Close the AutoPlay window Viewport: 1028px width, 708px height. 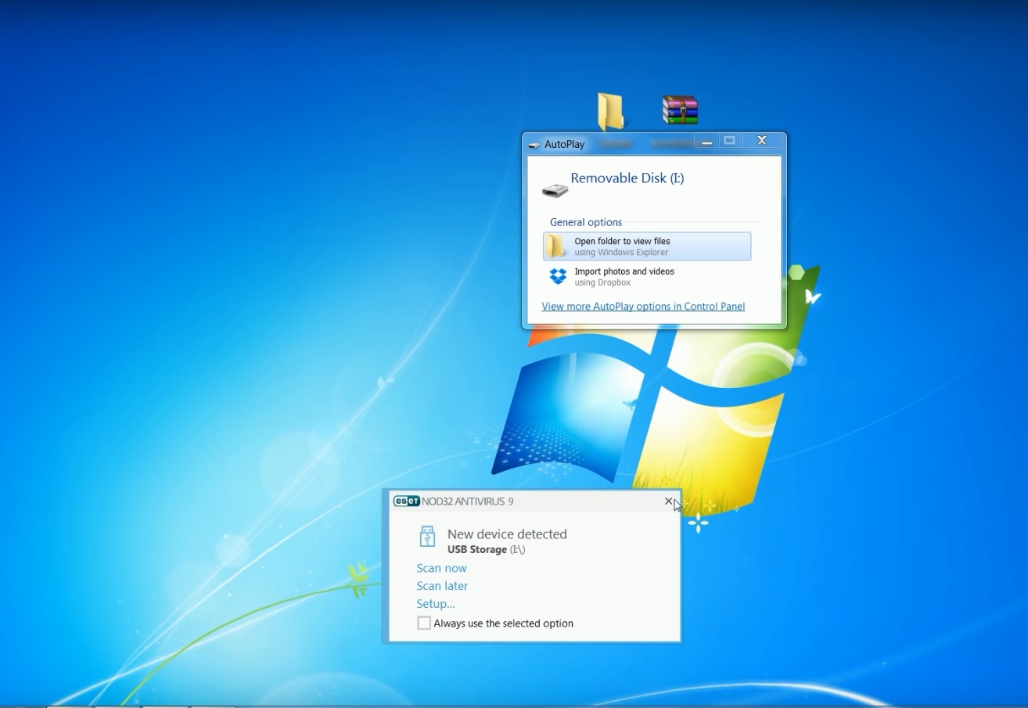761,141
